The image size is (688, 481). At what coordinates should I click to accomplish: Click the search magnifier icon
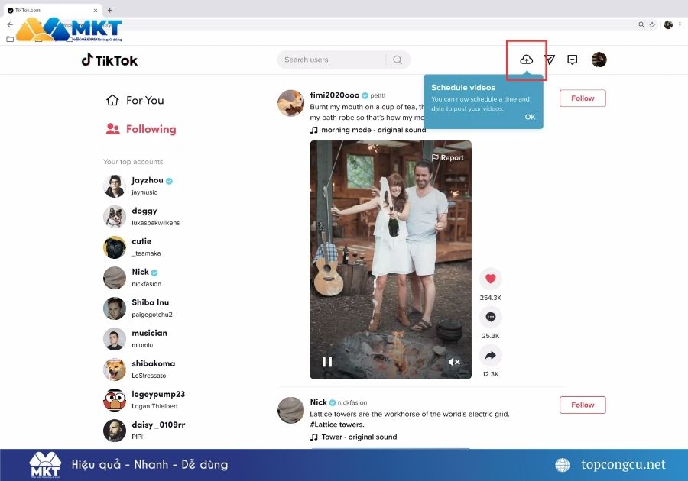coord(398,60)
